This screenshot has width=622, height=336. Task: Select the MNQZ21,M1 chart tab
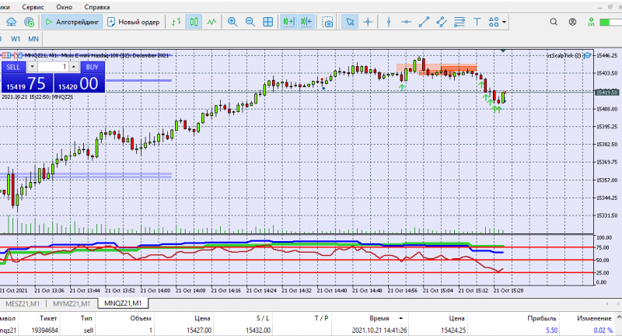pos(123,303)
